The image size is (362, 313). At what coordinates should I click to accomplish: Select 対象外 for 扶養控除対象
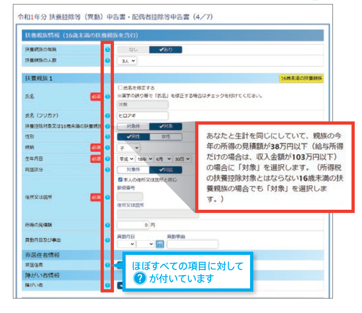point(133,126)
